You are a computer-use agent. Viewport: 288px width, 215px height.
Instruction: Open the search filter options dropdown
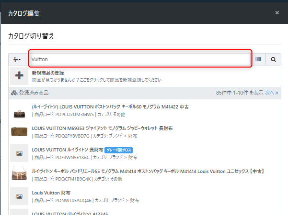coord(17,59)
